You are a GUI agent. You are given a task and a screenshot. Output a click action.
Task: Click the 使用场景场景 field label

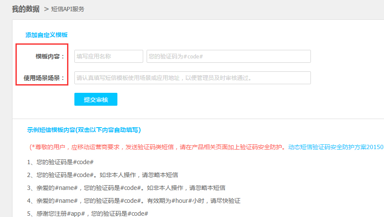44,78
